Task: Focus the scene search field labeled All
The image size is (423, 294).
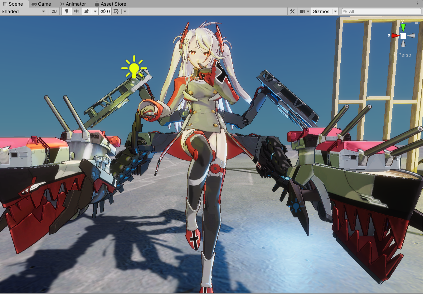Action: click(382, 11)
